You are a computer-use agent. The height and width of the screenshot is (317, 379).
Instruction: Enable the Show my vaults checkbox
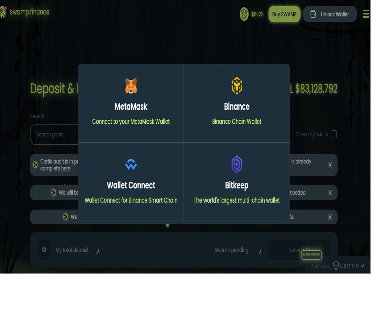334,134
